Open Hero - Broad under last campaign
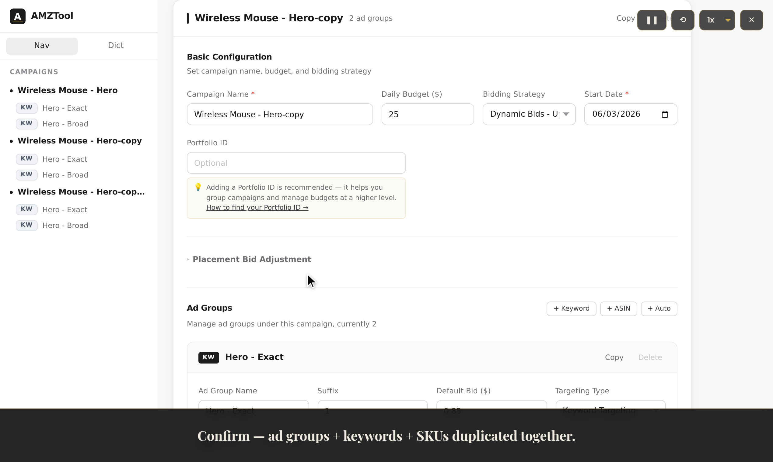Screen dimensions: 773x462 [65, 226]
